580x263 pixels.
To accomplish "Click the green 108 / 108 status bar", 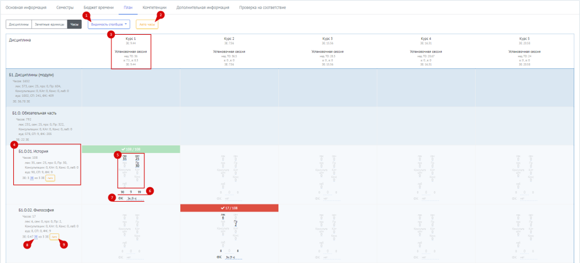I will click(131, 149).
